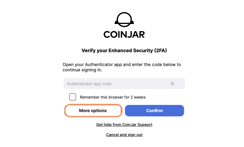Click the 'Open your Authenticator app' instruction text
The width and height of the screenshot is (244, 147).
tap(122, 67)
